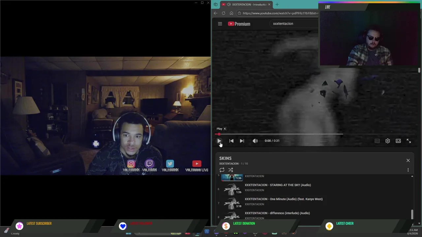The image size is (422, 237).
Task: Go to YouTube Premium home logo
Action: (239, 24)
